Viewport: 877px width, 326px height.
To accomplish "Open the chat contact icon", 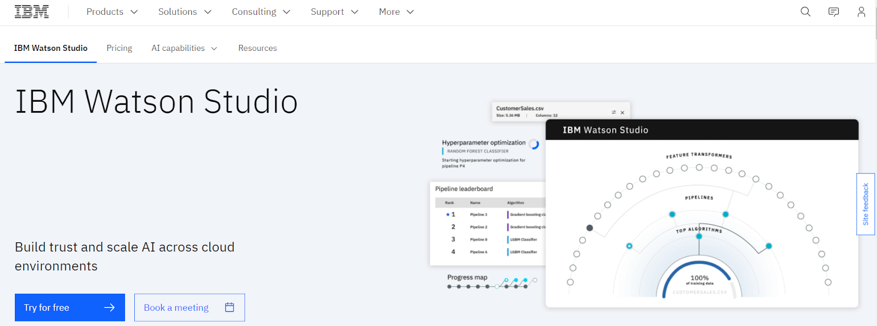I will pyautogui.click(x=834, y=11).
